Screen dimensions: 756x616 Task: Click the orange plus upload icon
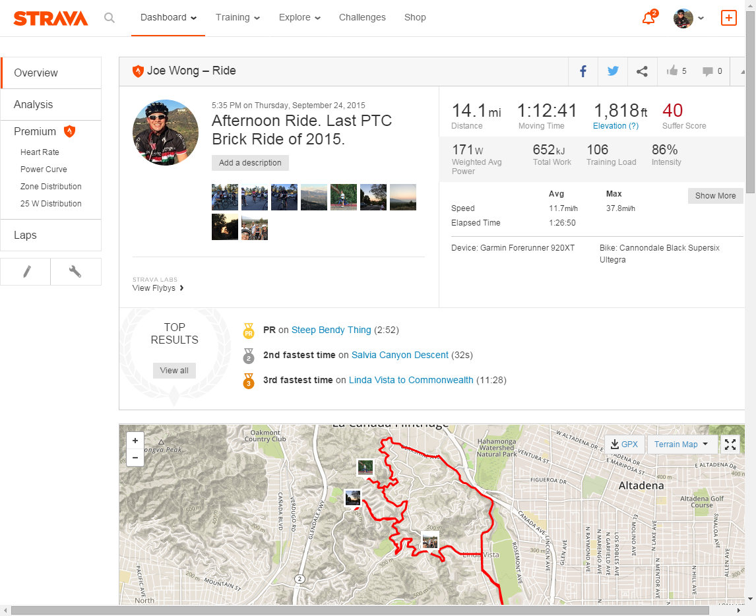pyautogui.click(x=728, y=18)
